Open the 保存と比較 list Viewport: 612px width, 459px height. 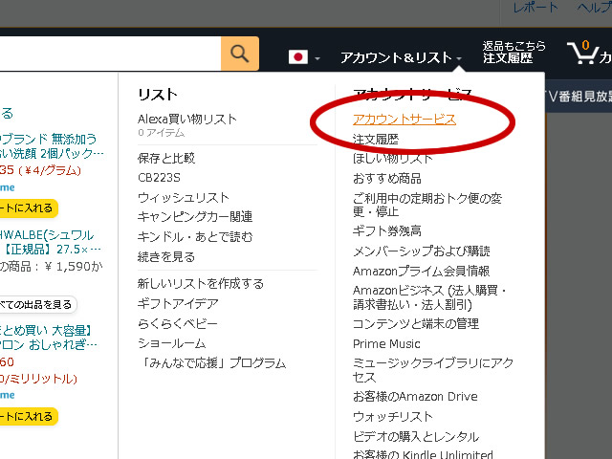(x=166, y=158)
